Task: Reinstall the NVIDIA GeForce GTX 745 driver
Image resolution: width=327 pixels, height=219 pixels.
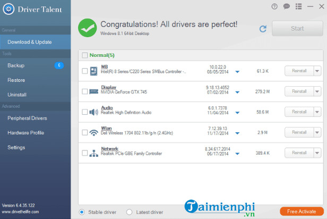Action: pos(299,91)
